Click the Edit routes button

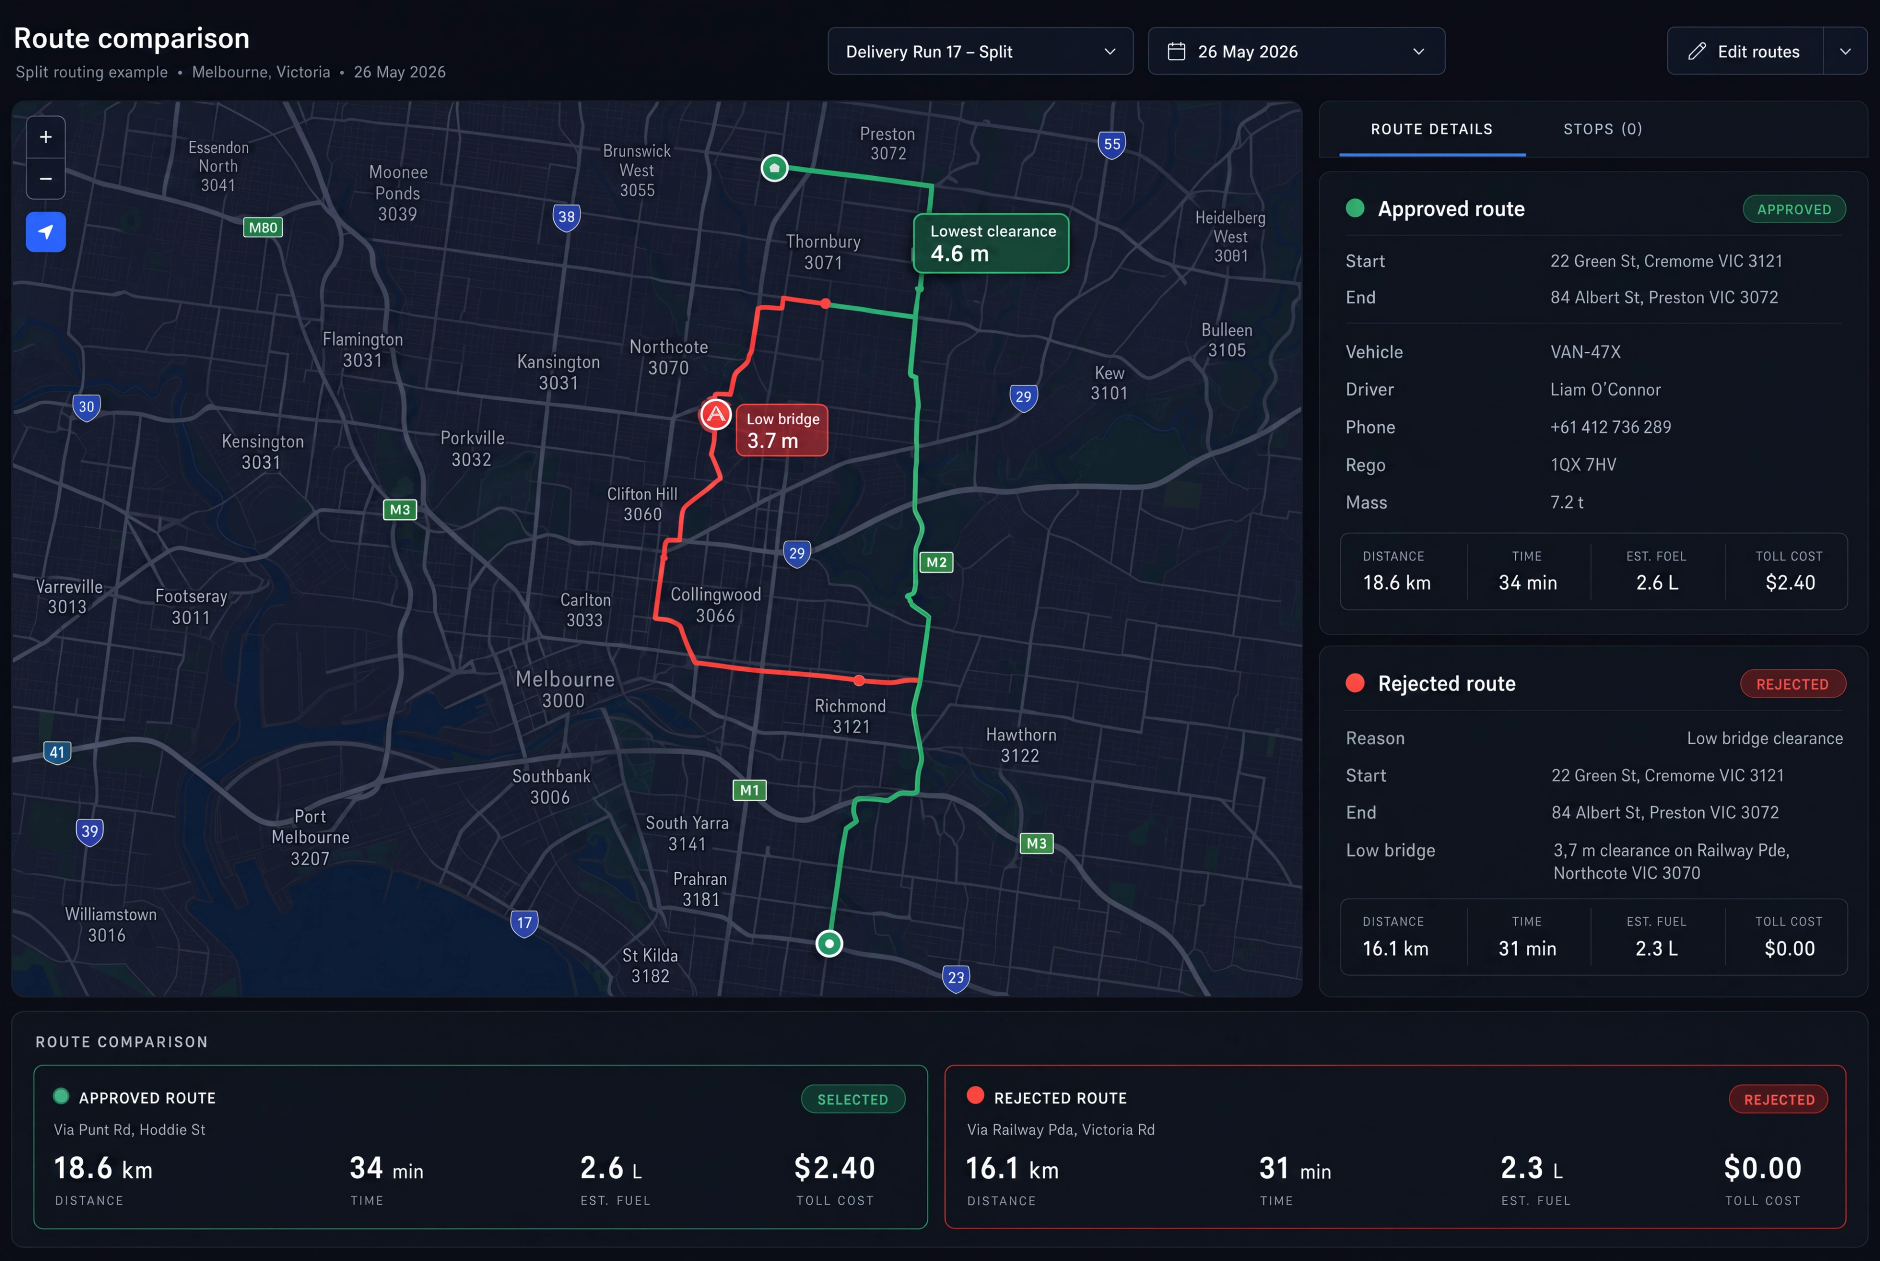pyautogui.click(x=1745, y=51)
